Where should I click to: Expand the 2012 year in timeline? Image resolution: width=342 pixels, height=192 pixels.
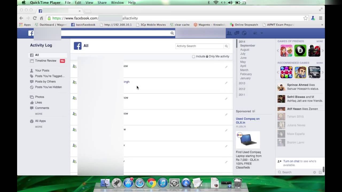pos(242,89)
